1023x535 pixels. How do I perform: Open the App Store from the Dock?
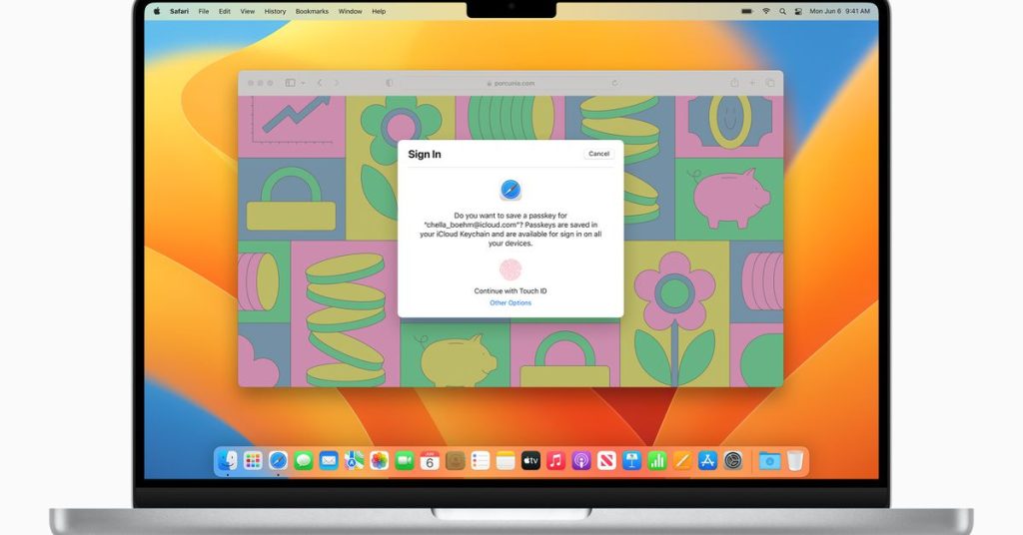[x=707, y=460]
